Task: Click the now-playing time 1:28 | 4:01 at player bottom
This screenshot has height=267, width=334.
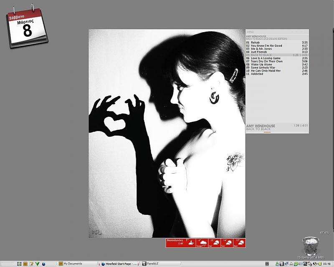Action: (x=301, y=126)
